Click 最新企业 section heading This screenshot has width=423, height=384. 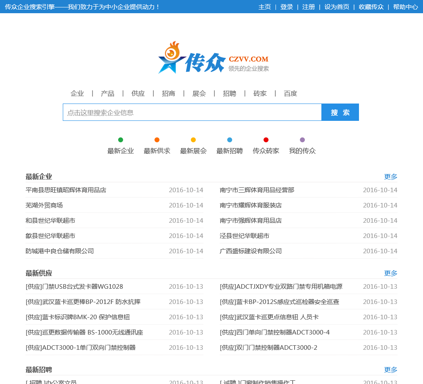pos(39,177)
